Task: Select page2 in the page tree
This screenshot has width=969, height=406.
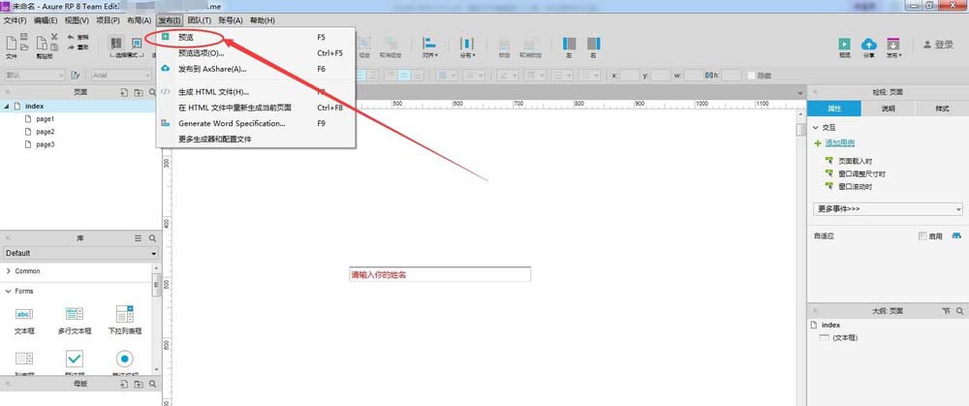Action: pyautogui.click(x=46, y=132)
